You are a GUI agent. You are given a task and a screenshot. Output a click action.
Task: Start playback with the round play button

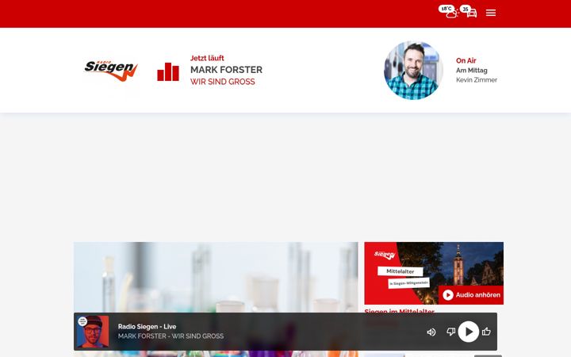(x=469, y=332)
